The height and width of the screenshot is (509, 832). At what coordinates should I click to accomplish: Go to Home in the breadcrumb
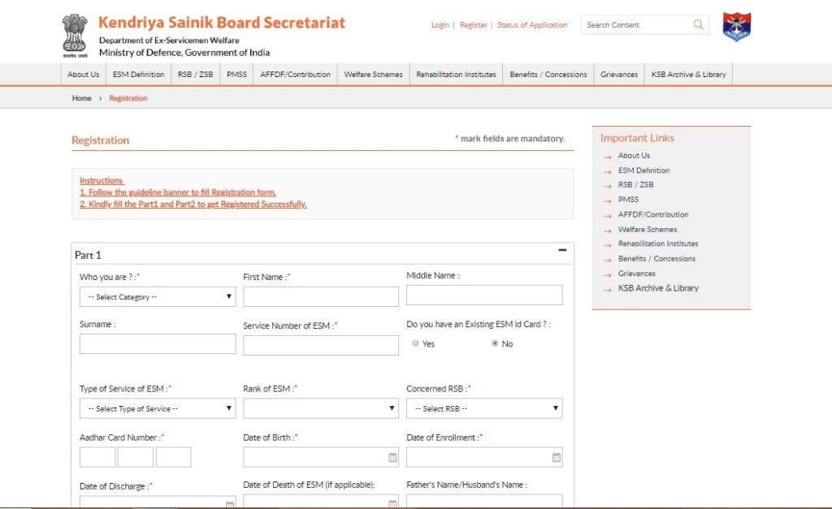tap(82, 98)
